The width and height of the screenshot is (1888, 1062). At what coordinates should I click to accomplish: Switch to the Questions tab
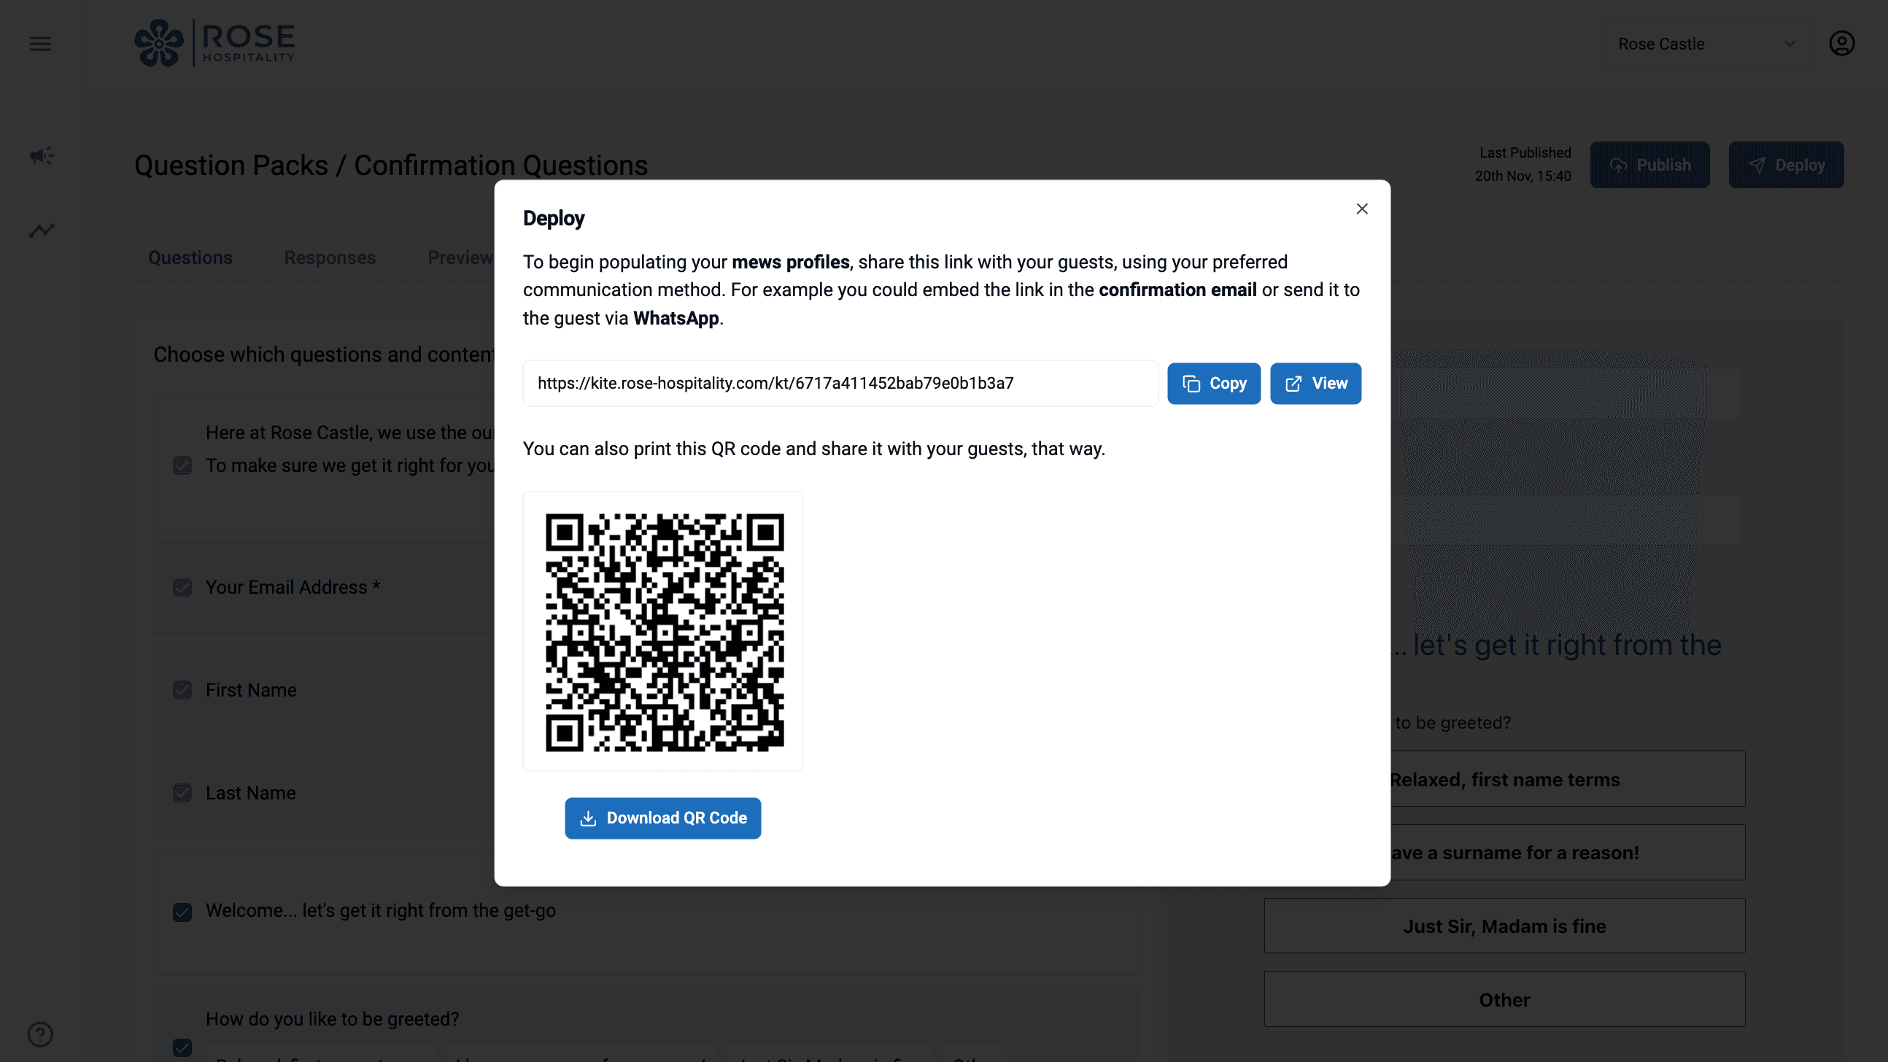click(x=190, y=258)
